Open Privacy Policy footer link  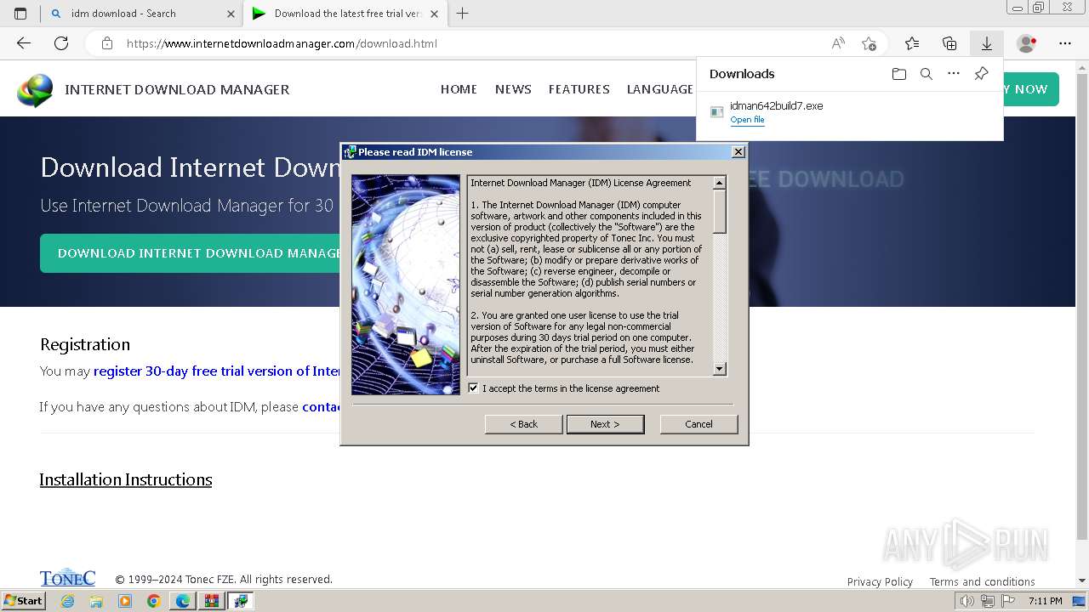coord(880,582)
